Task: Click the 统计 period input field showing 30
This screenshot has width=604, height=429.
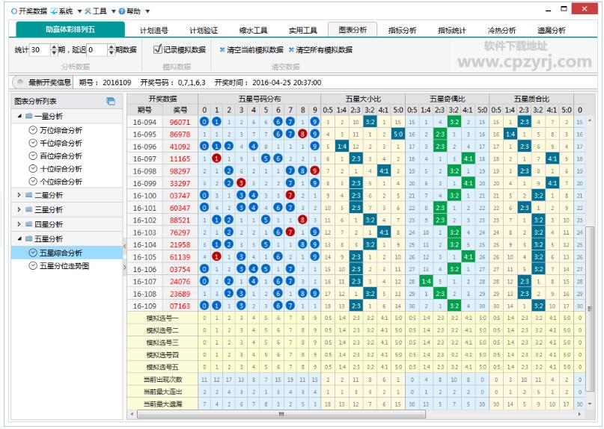Action: point(40,49)
